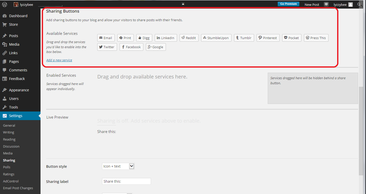Open the Polls settings submenu item
Screen dimensions: 366x194
click(7, 167)
